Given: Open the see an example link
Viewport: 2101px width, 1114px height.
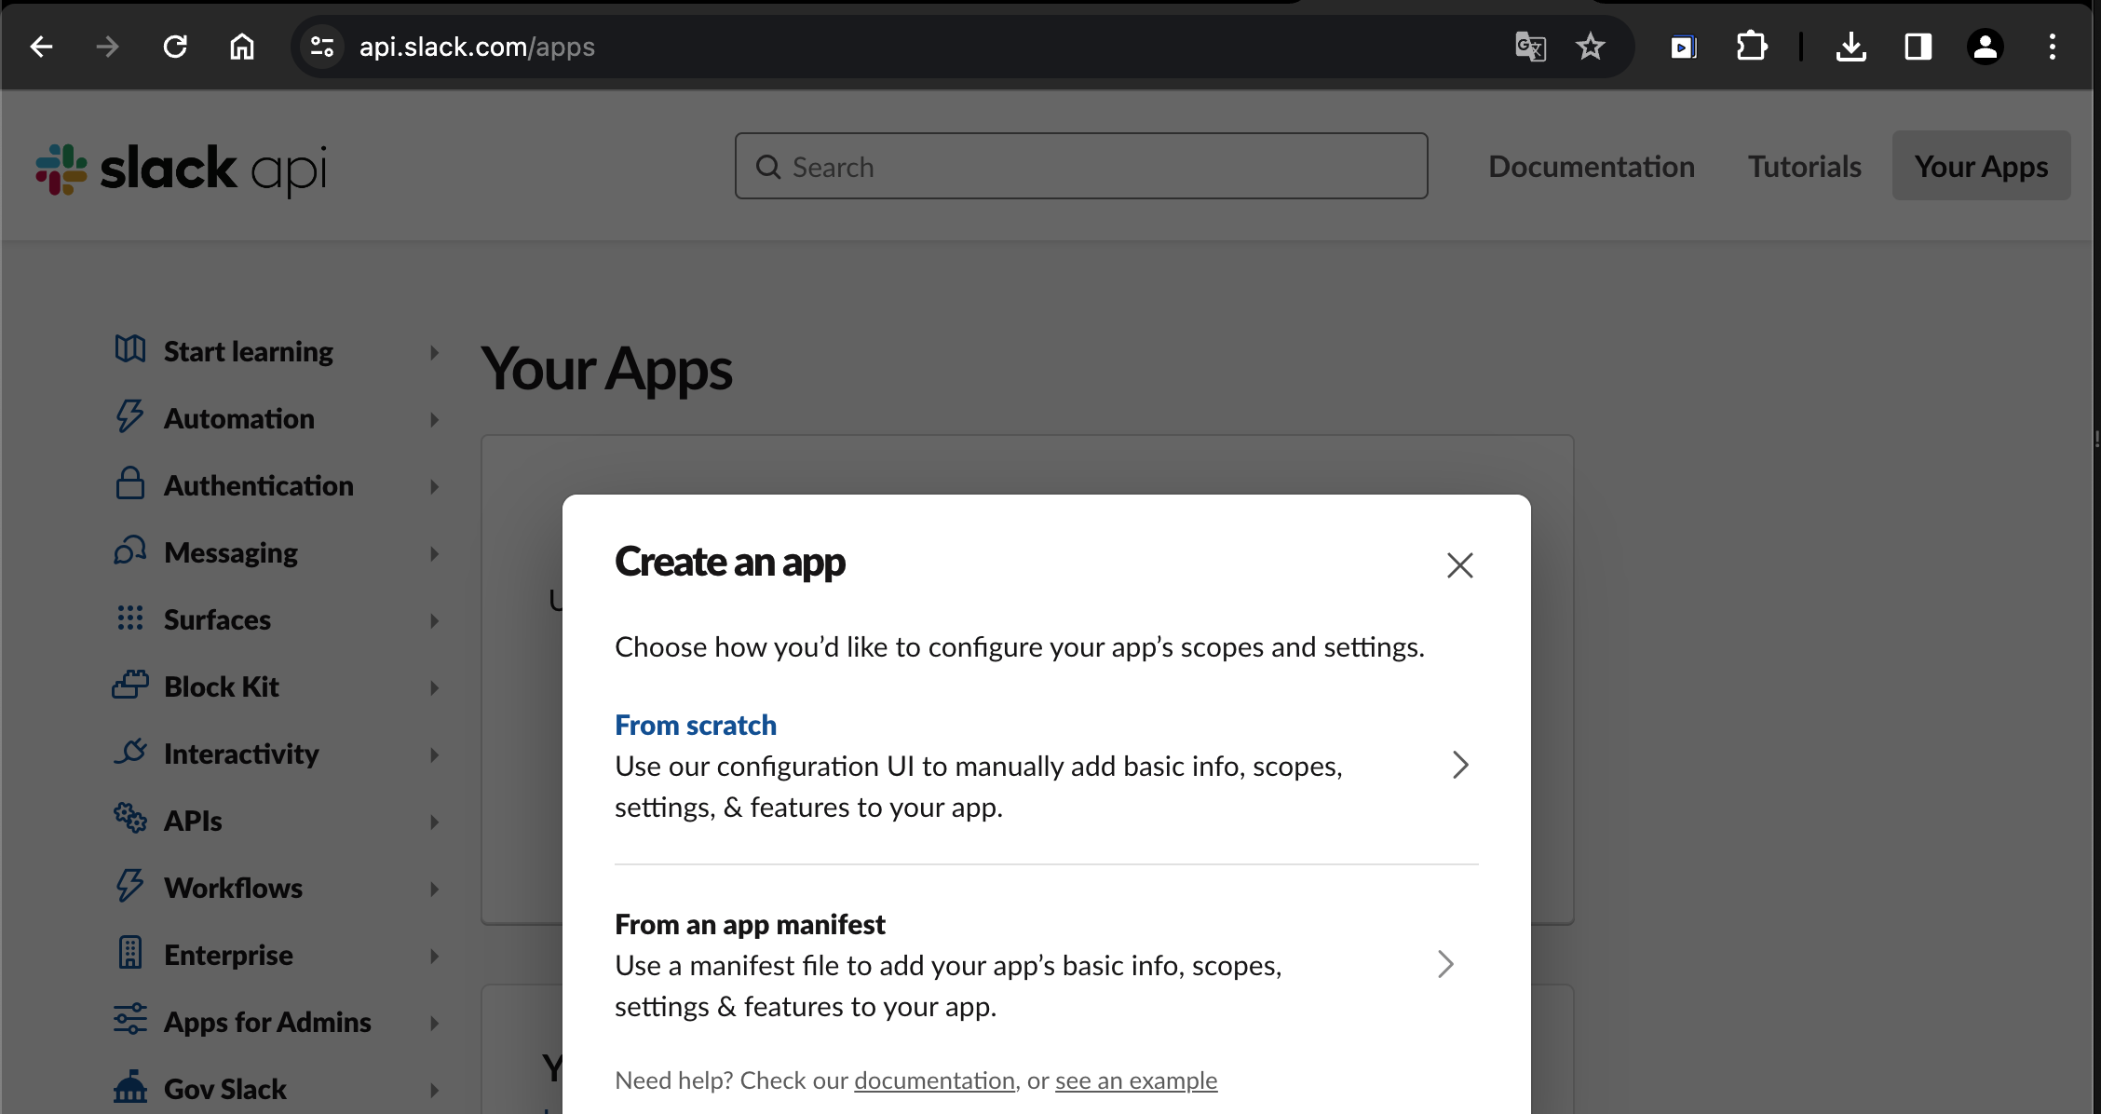Looking at the screenshot, I should (1136, 1080).
